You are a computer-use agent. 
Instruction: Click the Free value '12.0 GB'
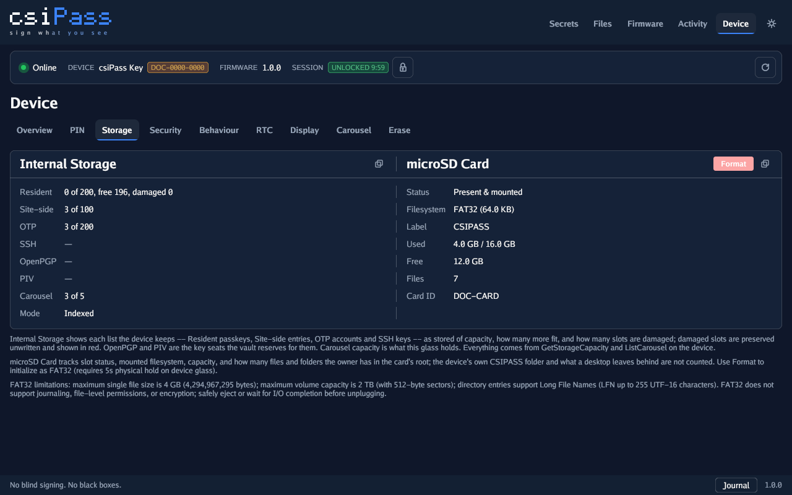click(468, 262)
